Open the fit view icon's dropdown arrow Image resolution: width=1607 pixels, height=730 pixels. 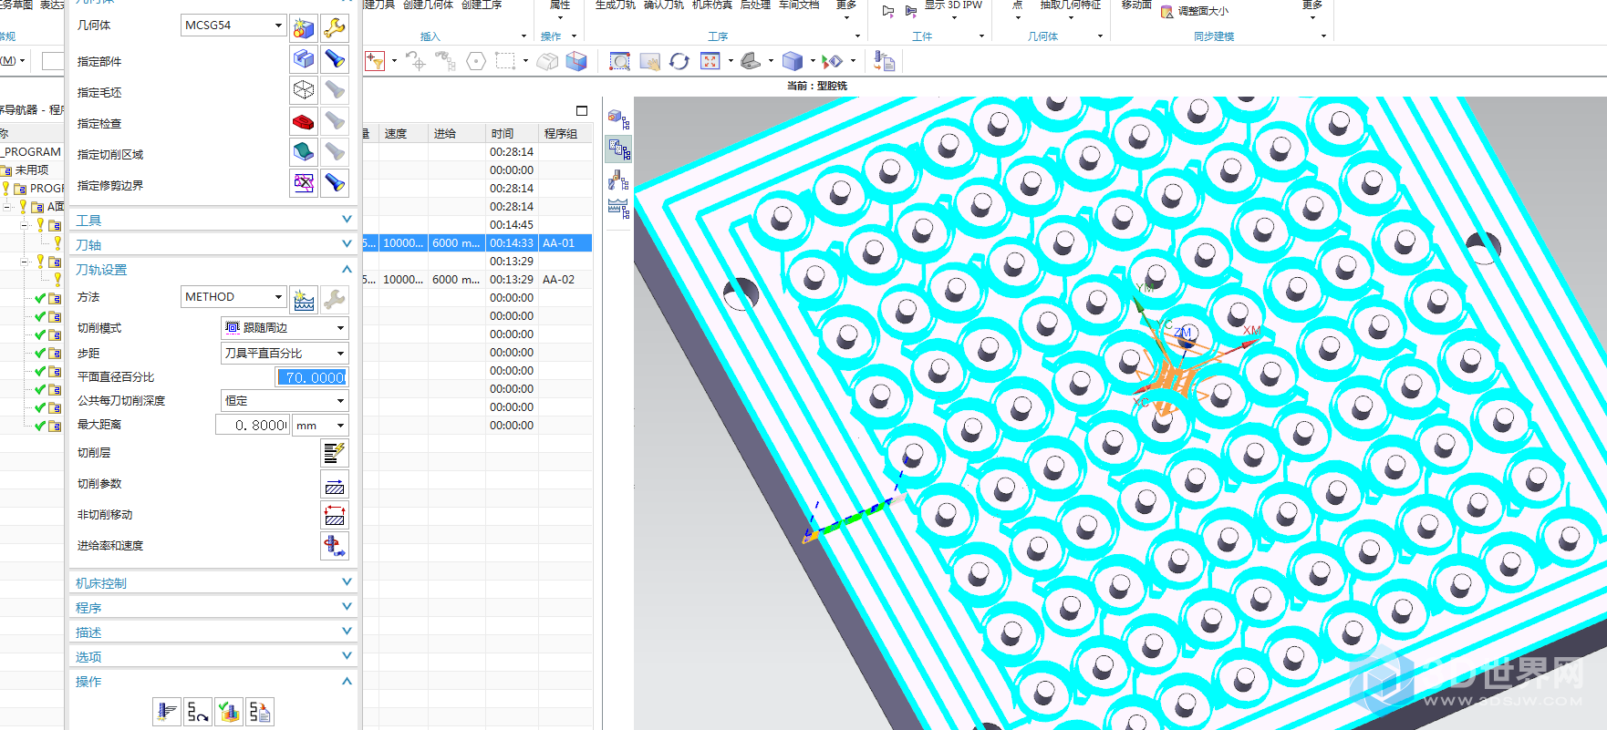click(731, 61)
